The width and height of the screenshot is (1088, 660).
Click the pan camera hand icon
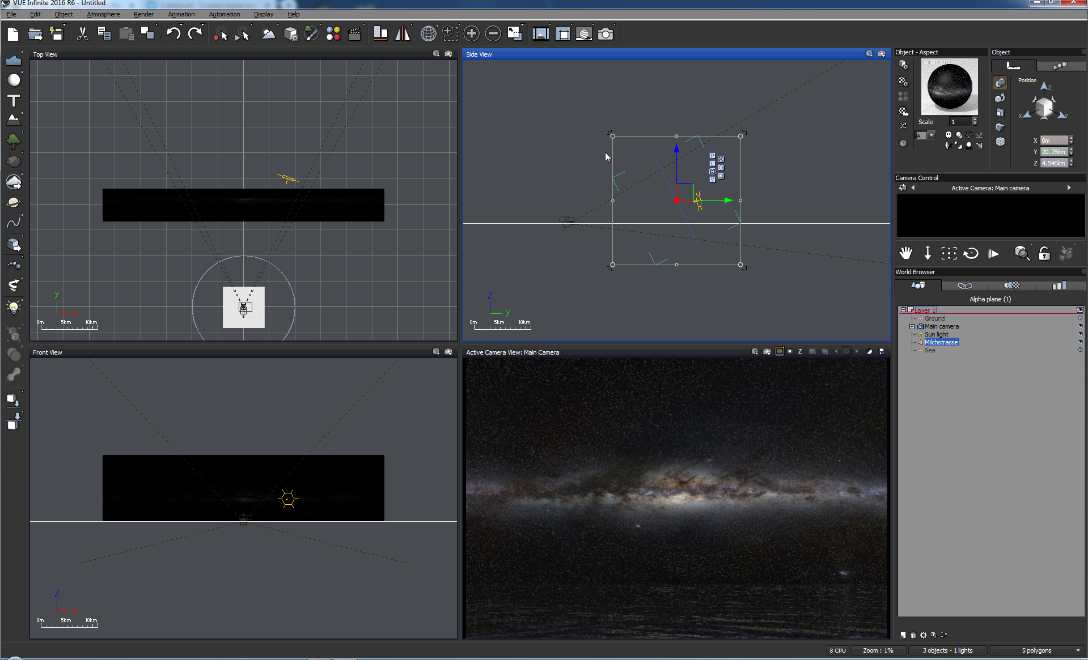(905, 253)
